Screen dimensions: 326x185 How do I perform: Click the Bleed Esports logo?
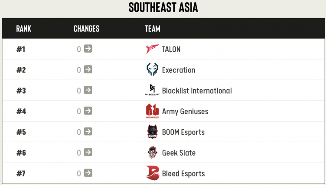click(152, 173)
